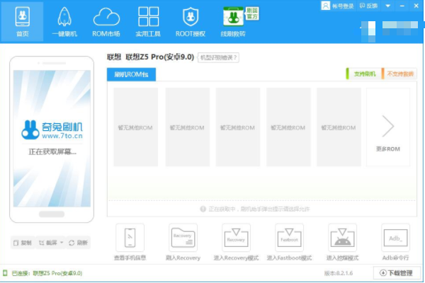Minimize the window
This screenshot has height=283, width=425.
[x=402, y=6]
